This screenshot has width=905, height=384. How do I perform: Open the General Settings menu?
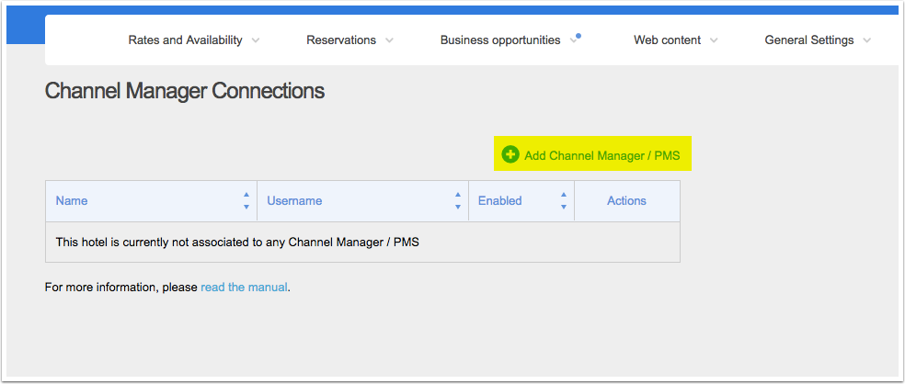[809, 40]
